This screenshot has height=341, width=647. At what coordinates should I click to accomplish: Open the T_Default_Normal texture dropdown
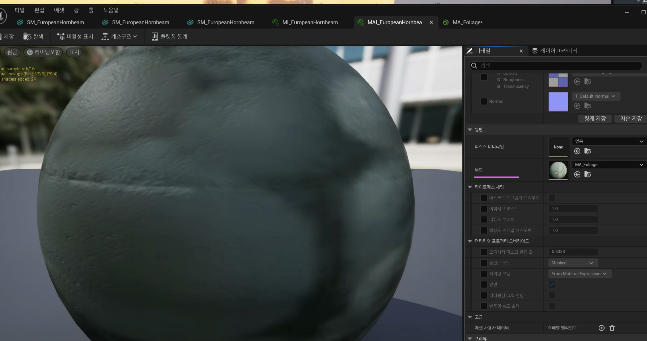coord(595,96)
